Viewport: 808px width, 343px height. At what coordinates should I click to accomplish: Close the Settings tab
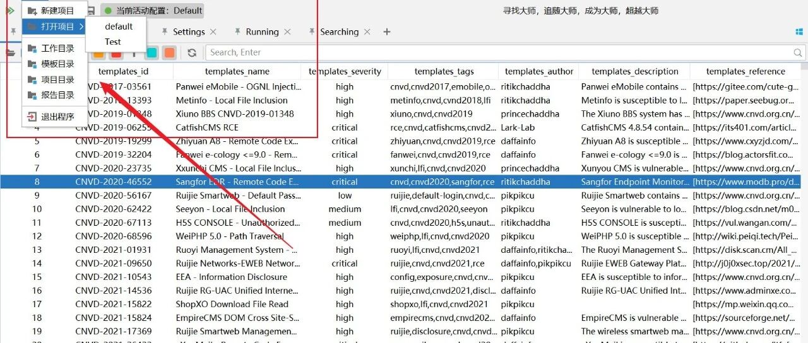click(213, 32)
